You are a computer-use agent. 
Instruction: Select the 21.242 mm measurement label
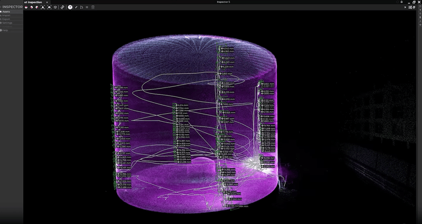234,199
